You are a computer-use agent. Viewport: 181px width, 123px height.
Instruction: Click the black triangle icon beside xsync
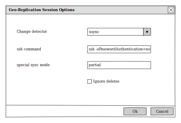click(147, 32)
